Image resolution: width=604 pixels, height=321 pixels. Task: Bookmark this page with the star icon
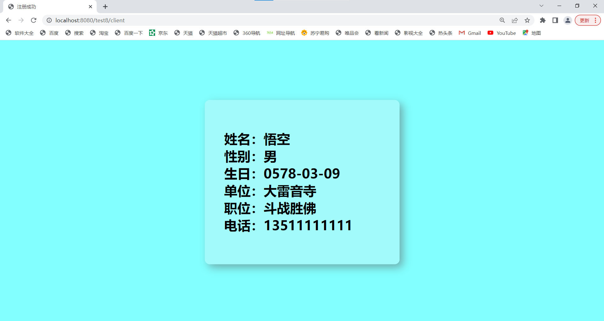527,20
